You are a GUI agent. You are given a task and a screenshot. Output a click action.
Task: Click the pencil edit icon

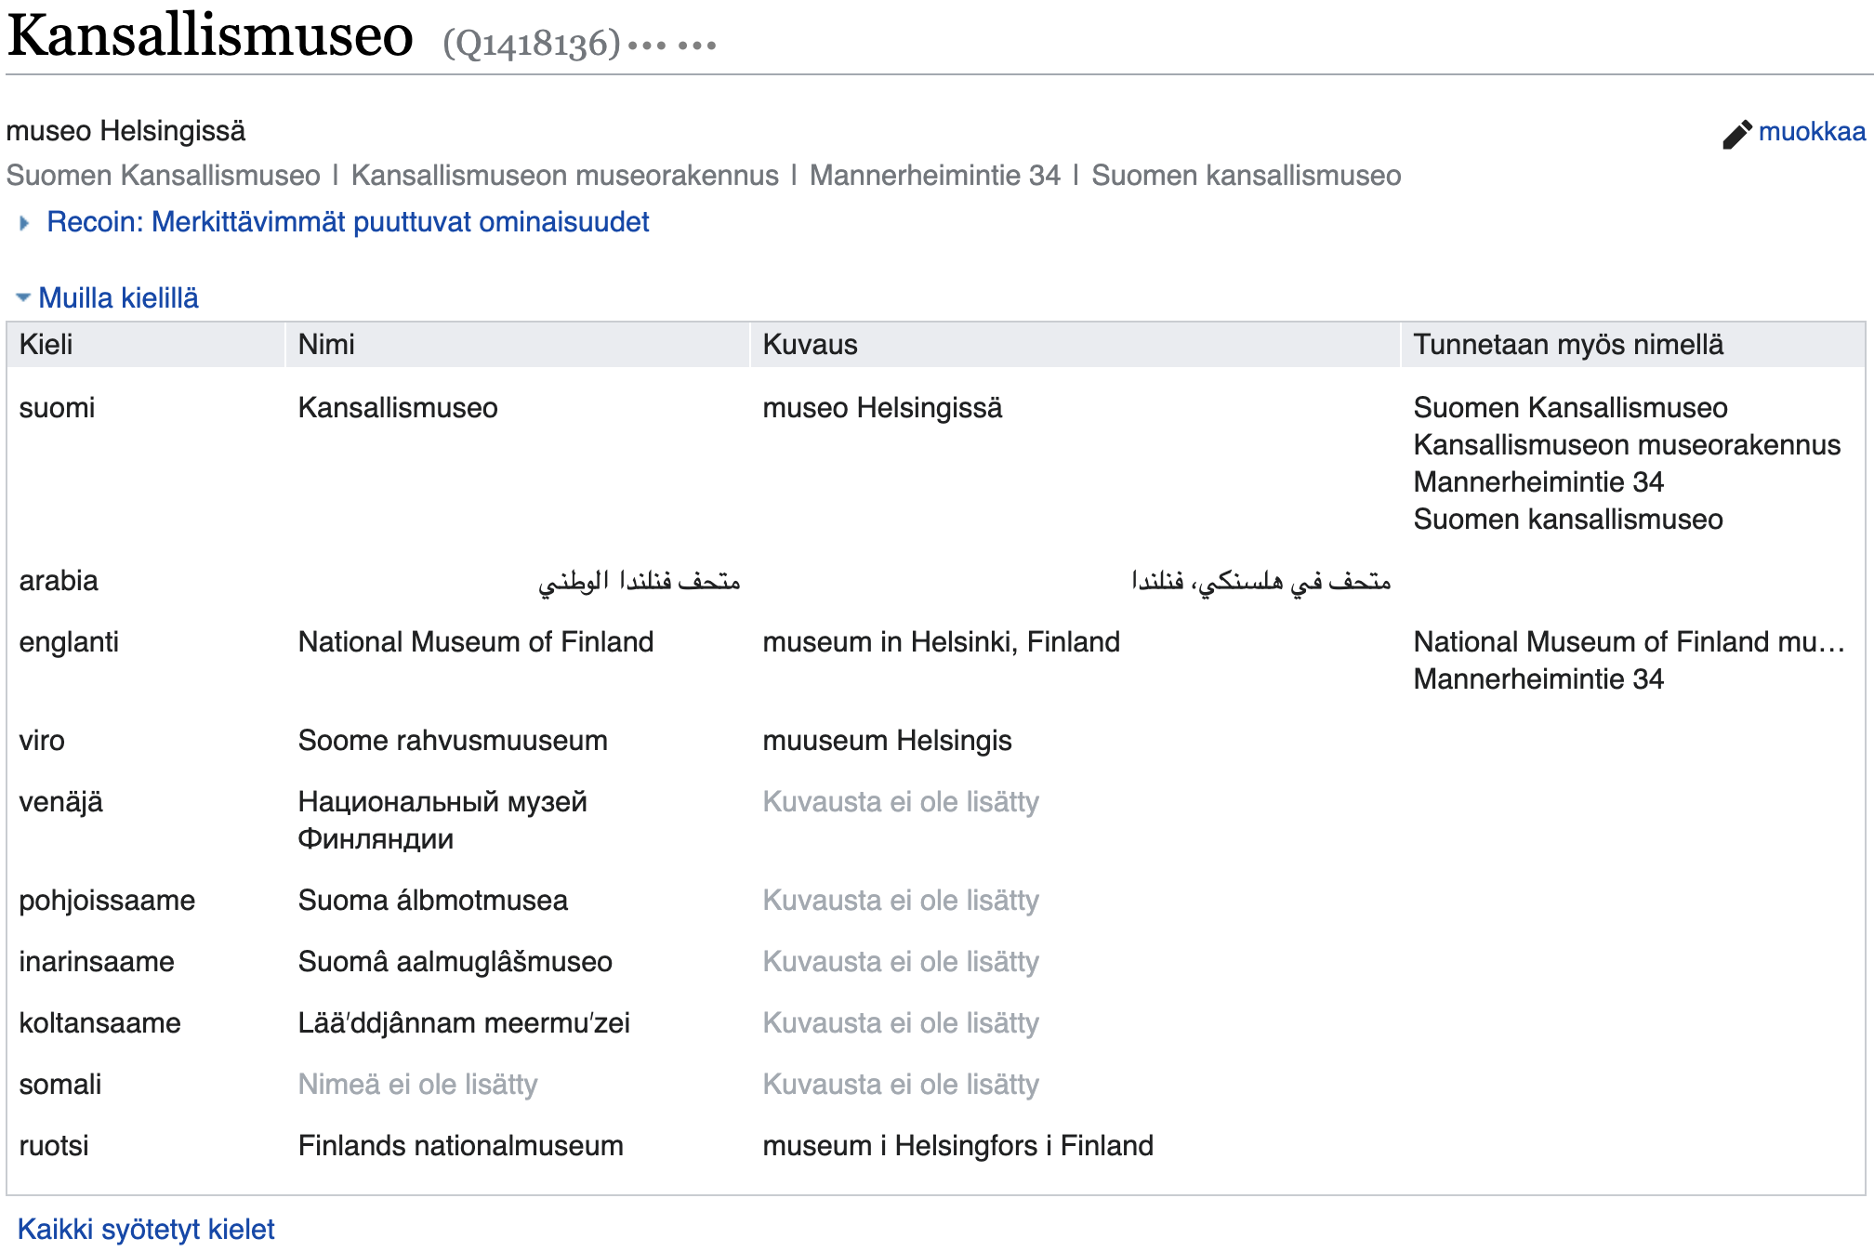point(1736,134)
